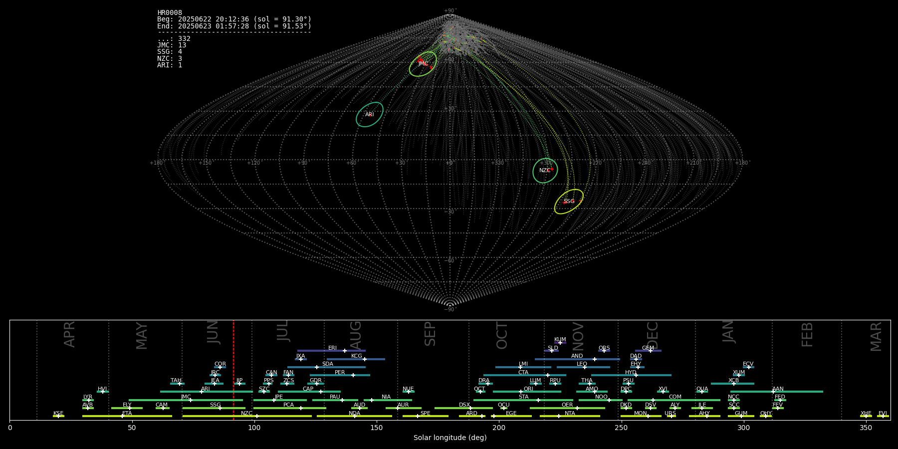This screenshot has width=898, height=449.
Task: Click the EVI shower label in timeline
Action: pyautogui.click(x=883, y=414)
